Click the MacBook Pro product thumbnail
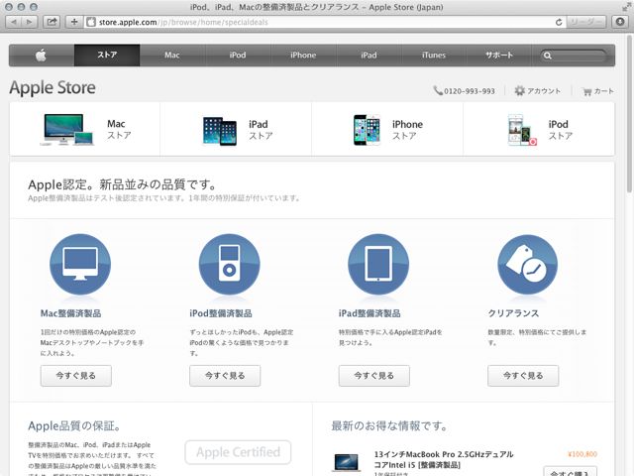Image resolution: width=634 pixels, height=476 pixels. (347, 462)
